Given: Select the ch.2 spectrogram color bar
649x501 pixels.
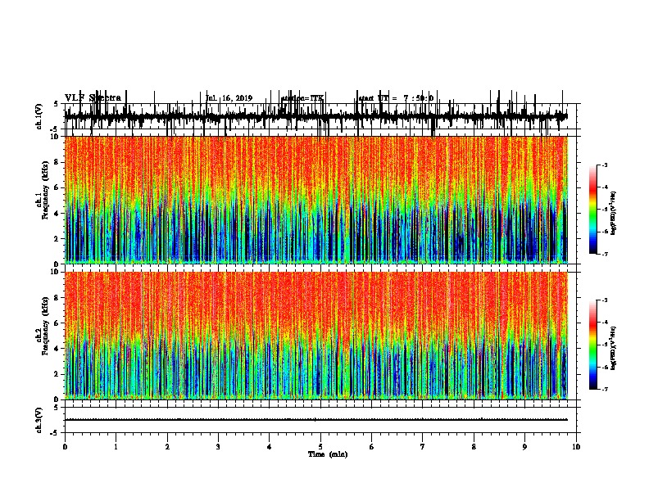Looking at the screenshot, I should tap(592, 345).
